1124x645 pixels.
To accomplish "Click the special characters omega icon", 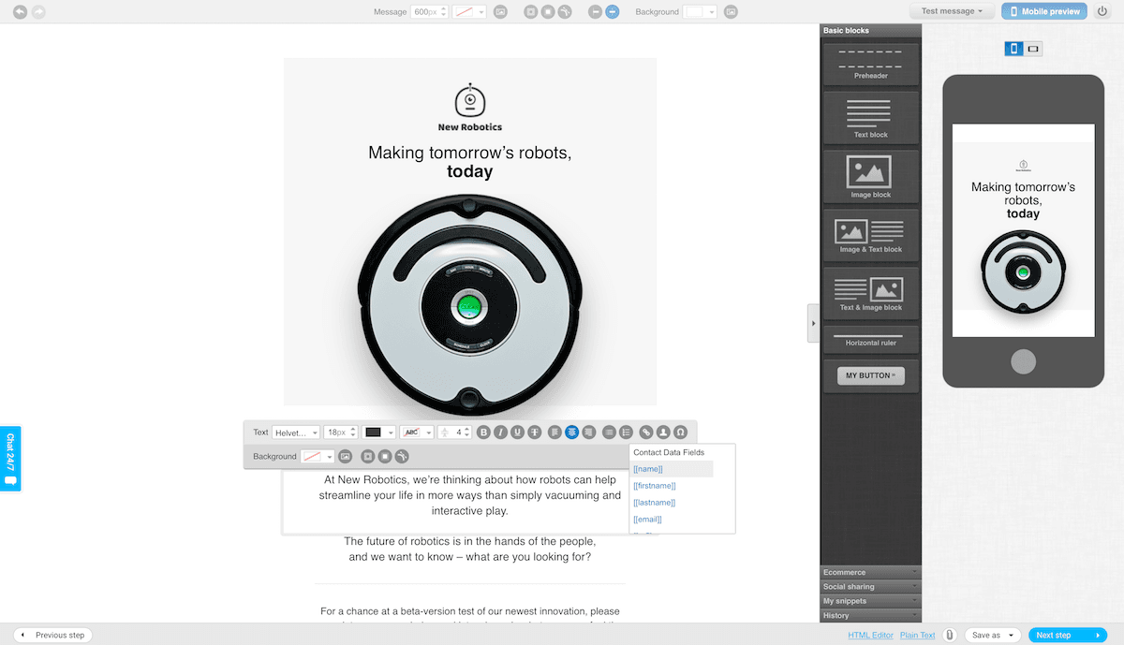I will pyautogui.click(x=680, y=432).
